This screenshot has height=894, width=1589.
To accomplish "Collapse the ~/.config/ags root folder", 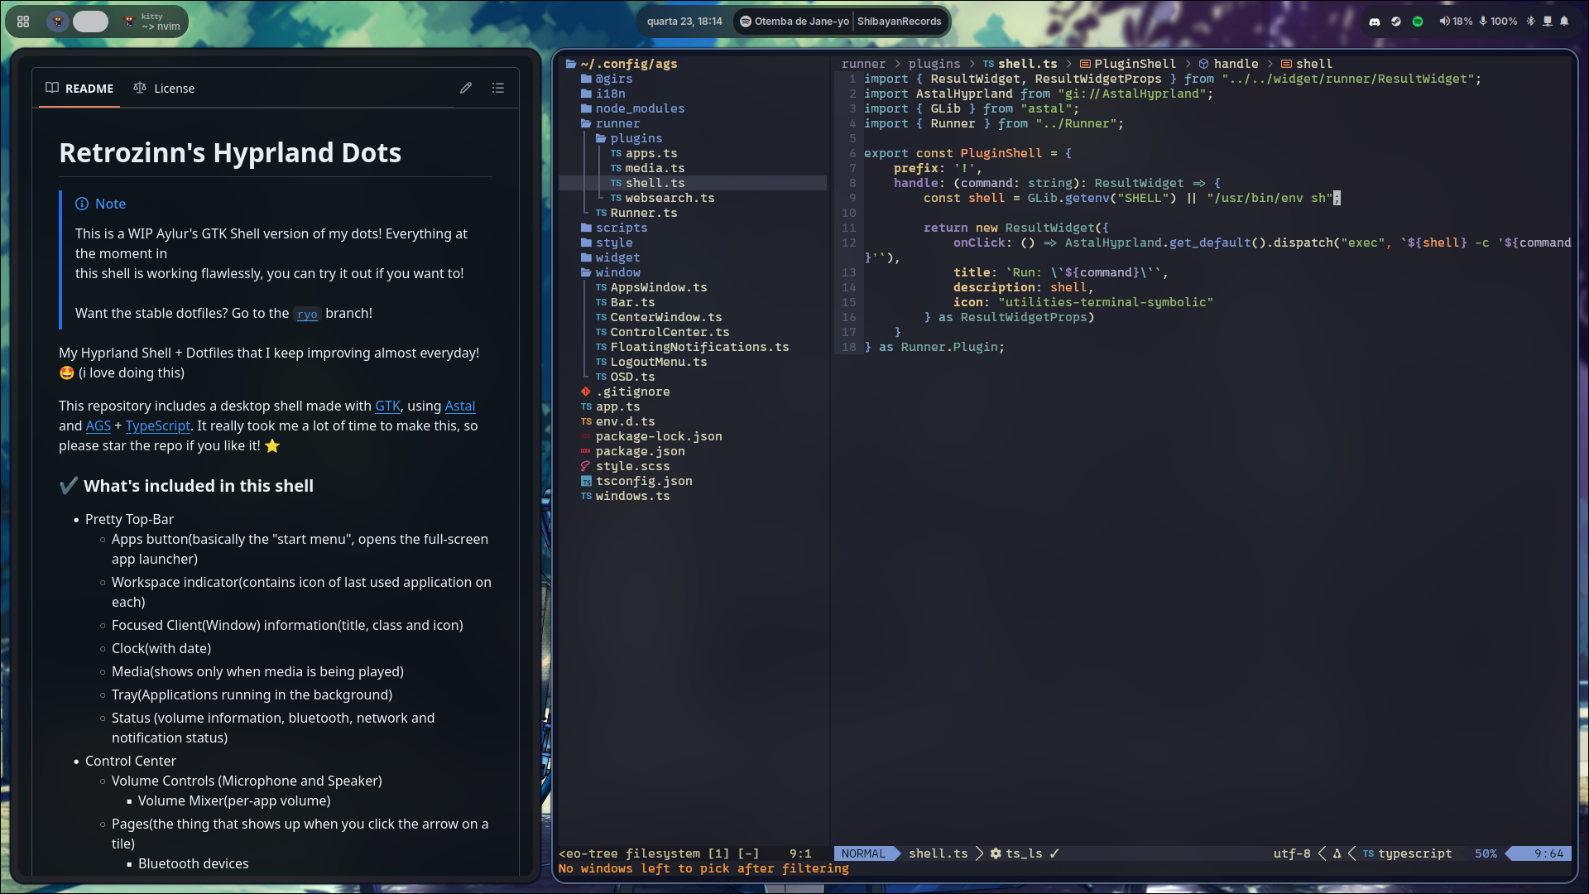I will pyautogui.click(x=622, y=64).
